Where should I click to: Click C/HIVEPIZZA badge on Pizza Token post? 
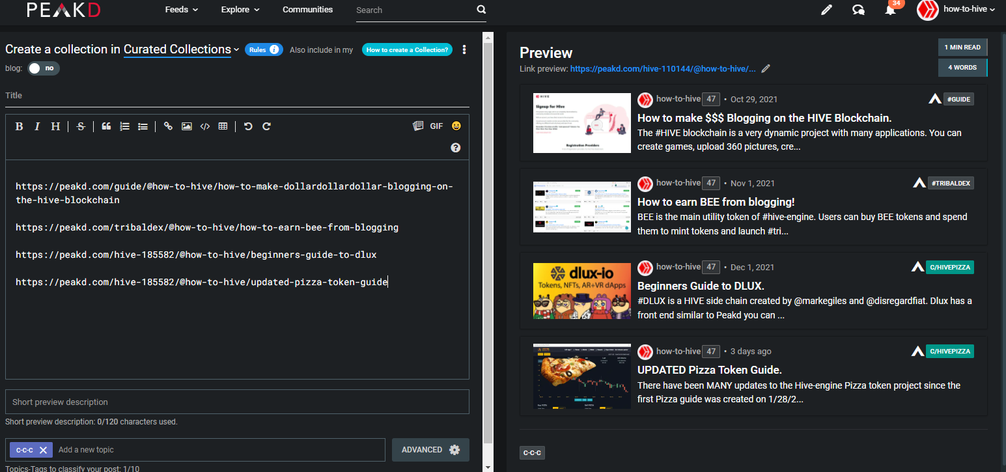[951, 351]
